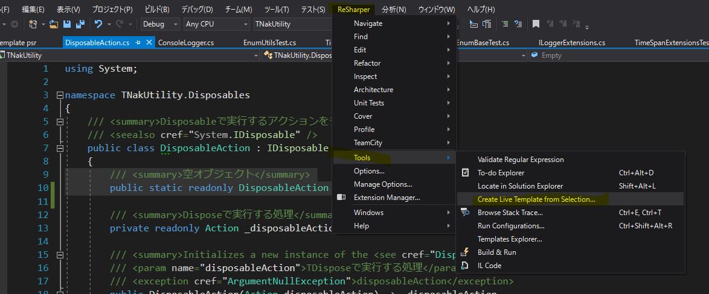The width and height of the screenshot is (709, 294).
Task: Click the To-do Explorer checklist icon
Action: pyautogui.click(x=465, y=173)
